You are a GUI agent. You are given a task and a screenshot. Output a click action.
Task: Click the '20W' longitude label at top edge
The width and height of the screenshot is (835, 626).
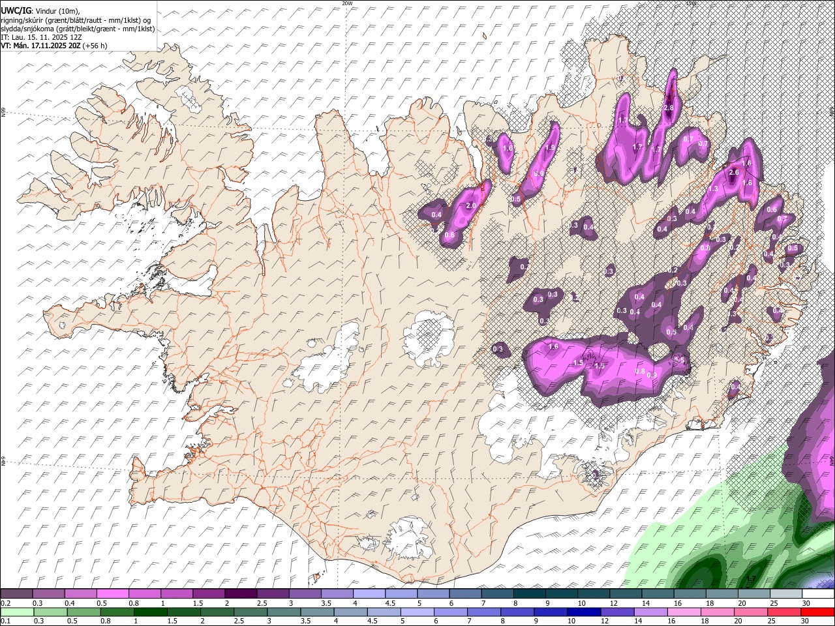click(x=347, y=3)
